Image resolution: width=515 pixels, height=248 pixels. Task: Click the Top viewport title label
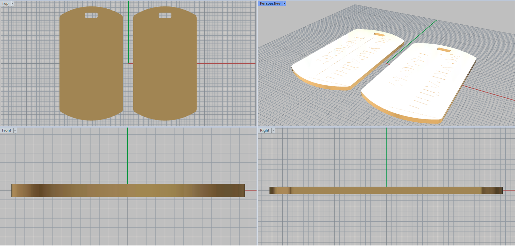5,4
